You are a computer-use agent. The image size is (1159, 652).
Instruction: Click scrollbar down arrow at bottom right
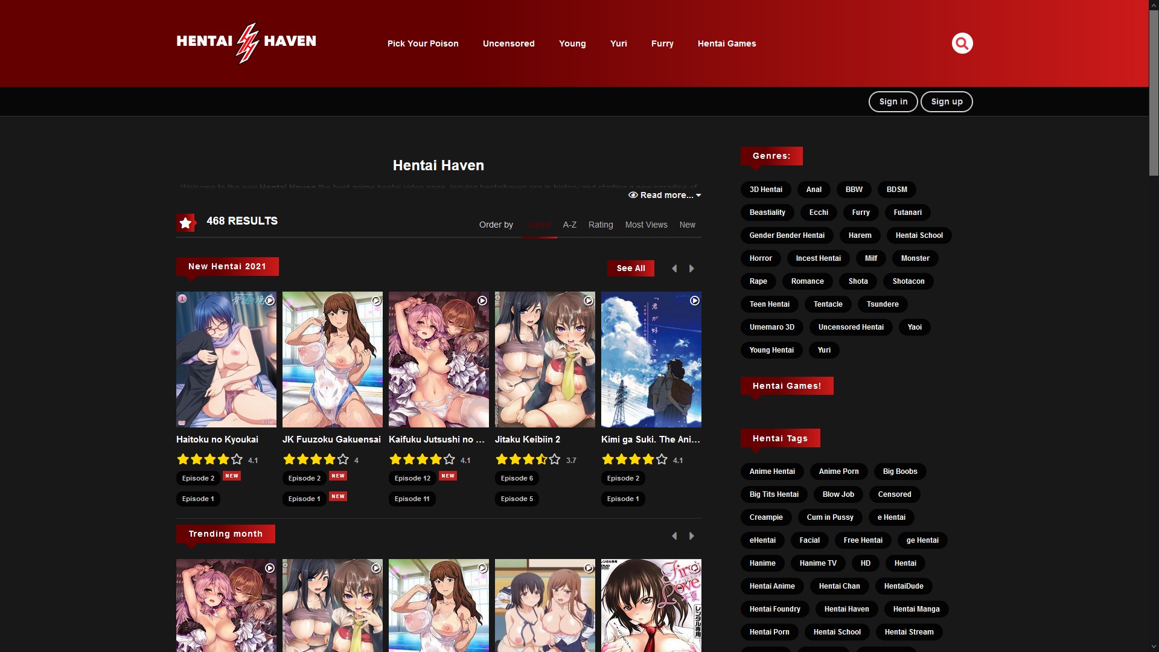[1154, 647]
